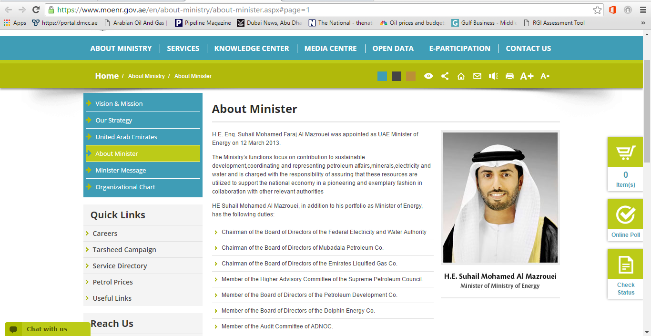The width and height of the screenshot is (651, 336).
Task: Open the Careers quick link
Action: click(x=105, y=234)
